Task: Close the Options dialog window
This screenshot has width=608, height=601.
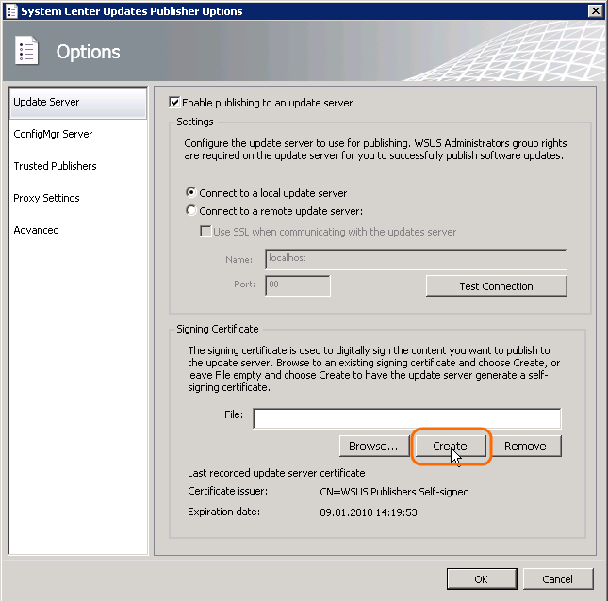Action: (595, 11)
